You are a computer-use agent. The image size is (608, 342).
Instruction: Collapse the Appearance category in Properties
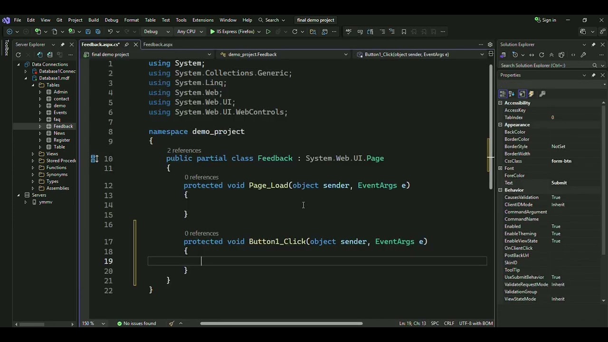tap(500, 125)
